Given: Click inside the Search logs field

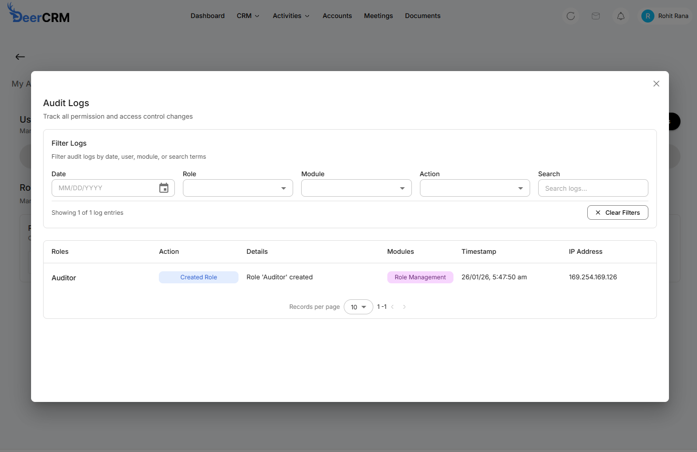Looking at the screenshot, I should click(x=593, y=188).
